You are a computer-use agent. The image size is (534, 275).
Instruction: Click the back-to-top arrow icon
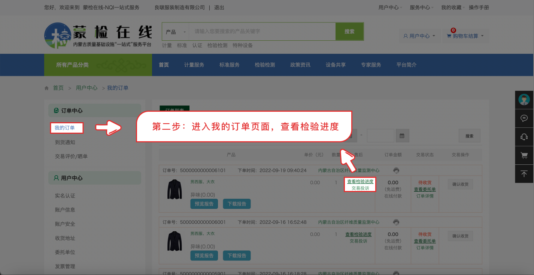pos(524,173)
